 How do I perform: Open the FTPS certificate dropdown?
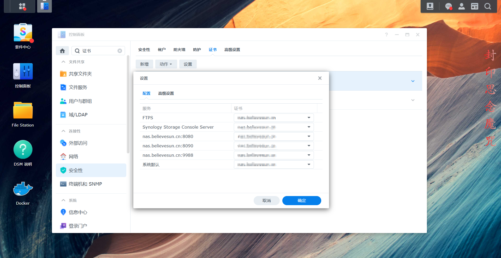[274, 118]
